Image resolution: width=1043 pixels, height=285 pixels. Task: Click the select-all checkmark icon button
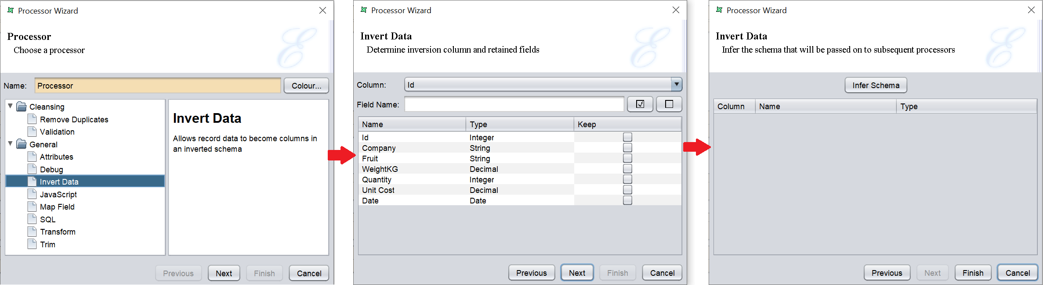pos(640,104)
